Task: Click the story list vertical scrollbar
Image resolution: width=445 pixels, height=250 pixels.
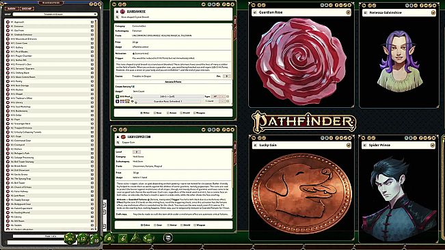Action: point(96,125)
